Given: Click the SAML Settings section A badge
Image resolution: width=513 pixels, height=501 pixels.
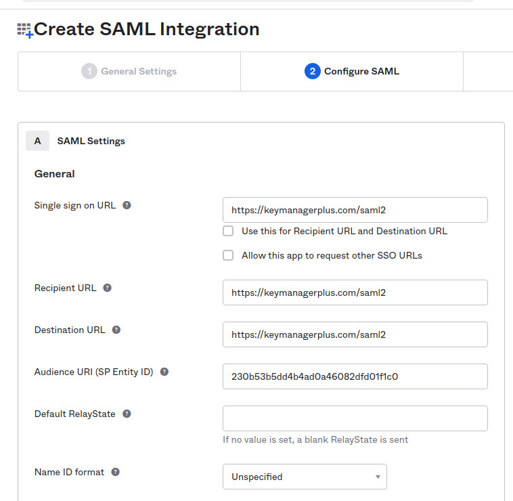Looking at the screenshot, I should (37, 141).
